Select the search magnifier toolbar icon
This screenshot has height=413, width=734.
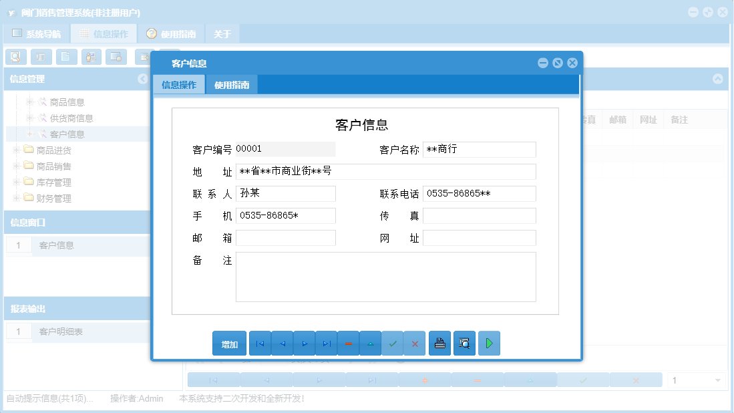click(15, 57)
